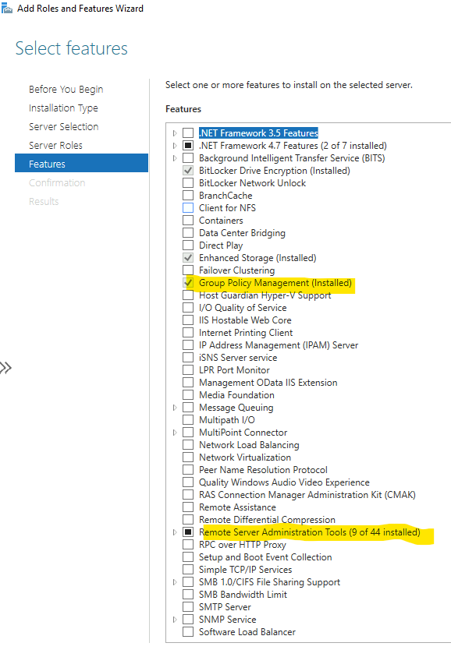The image size is (451, 650).
Task: Tick the Software Load Balancer checkbox
Action: coord(188,632)
